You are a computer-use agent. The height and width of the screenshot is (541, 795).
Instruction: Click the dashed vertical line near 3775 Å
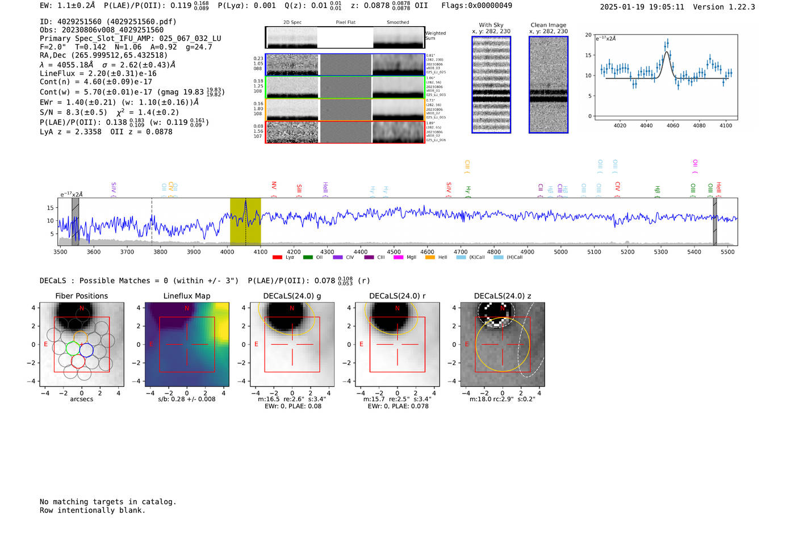click(152, 221)
